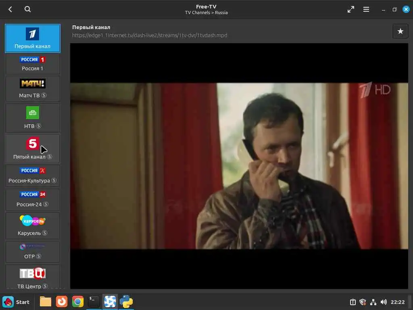Click the 'Первый канал' heading above the video

(x=91, y=27)
